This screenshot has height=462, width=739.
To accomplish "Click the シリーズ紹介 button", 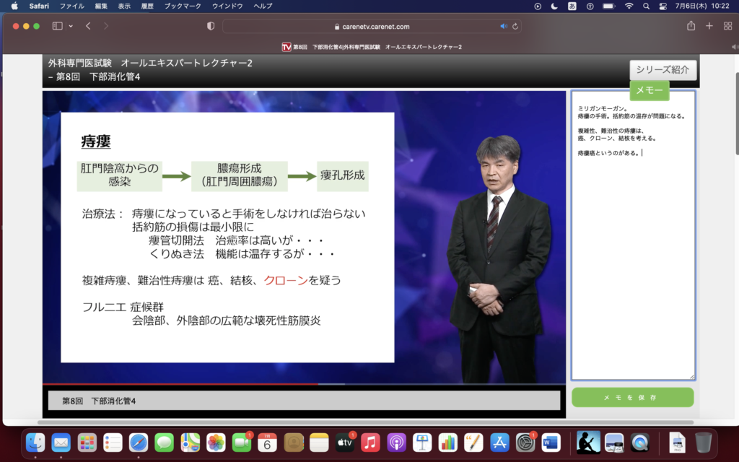I will 663,70.
